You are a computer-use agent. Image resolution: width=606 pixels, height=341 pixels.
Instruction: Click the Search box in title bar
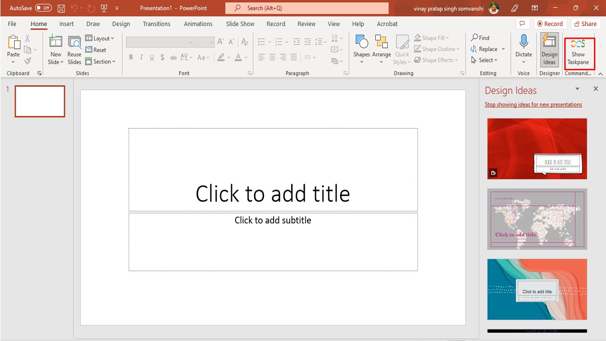[307, 8]
